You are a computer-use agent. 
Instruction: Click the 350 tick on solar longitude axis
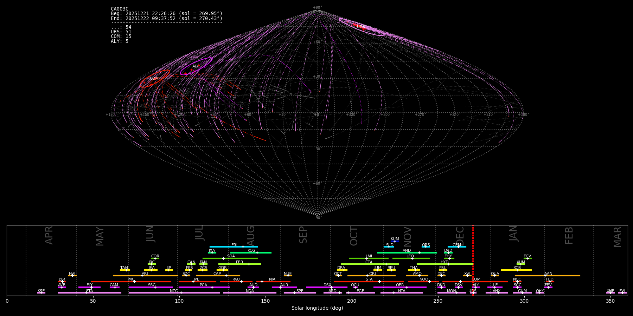pyautogui.click(x=610, y=301)
